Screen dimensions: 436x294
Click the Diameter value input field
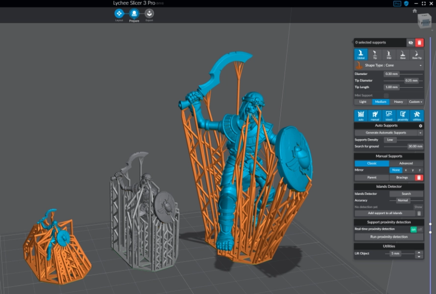coord(391,74)
